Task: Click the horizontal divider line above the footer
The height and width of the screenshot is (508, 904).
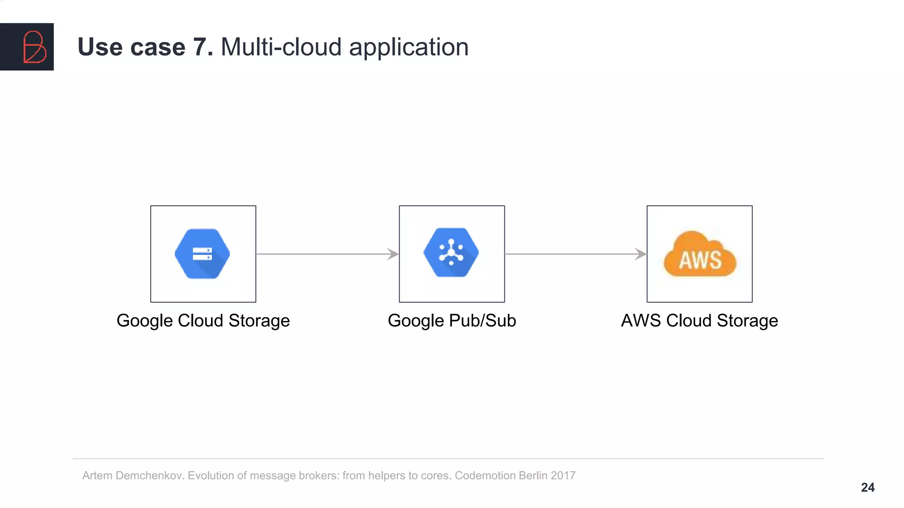Action: click(x=448, y=459)
